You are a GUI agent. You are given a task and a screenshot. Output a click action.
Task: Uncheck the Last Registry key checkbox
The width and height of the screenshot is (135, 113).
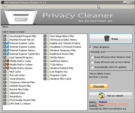[x=45, y=72]
